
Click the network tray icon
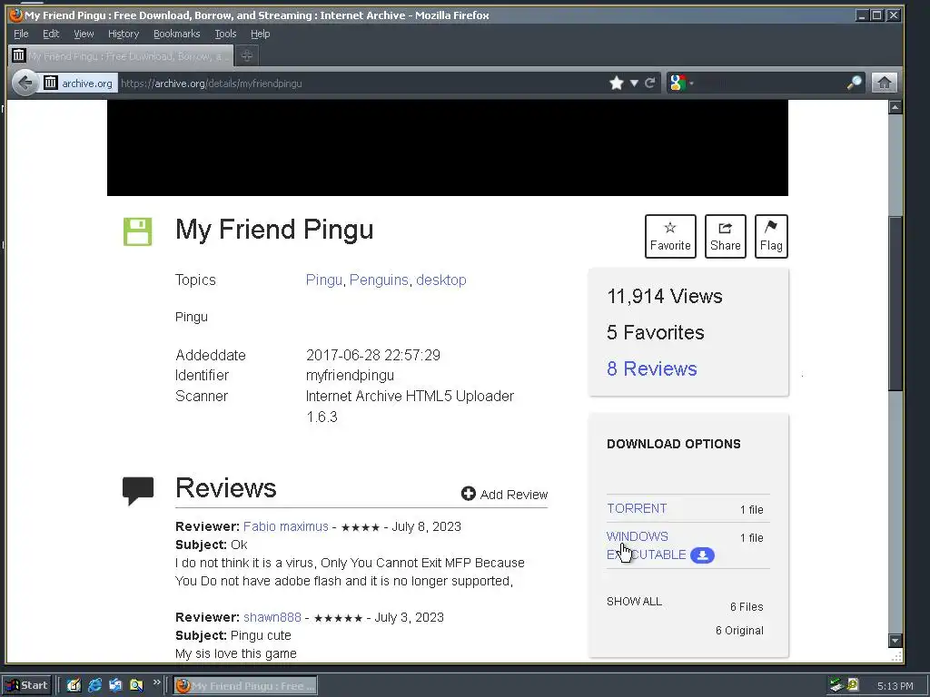pyautogui.click(x=836, y=685)
